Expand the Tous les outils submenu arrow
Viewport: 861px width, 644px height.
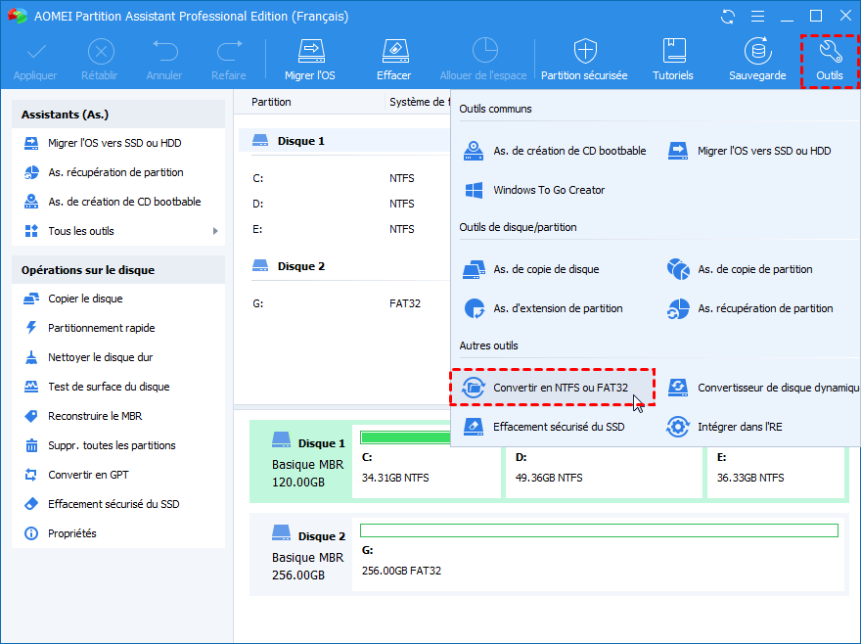point(215,231)
